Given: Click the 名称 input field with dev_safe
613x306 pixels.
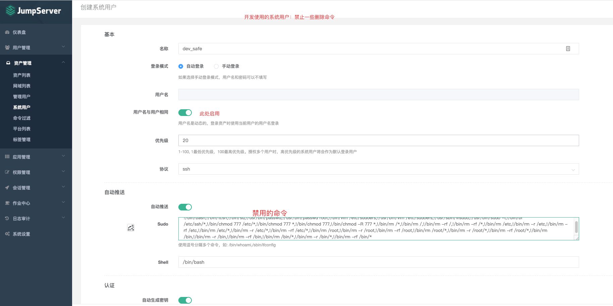Looking at the screenshot, I should tap(379, 49).
